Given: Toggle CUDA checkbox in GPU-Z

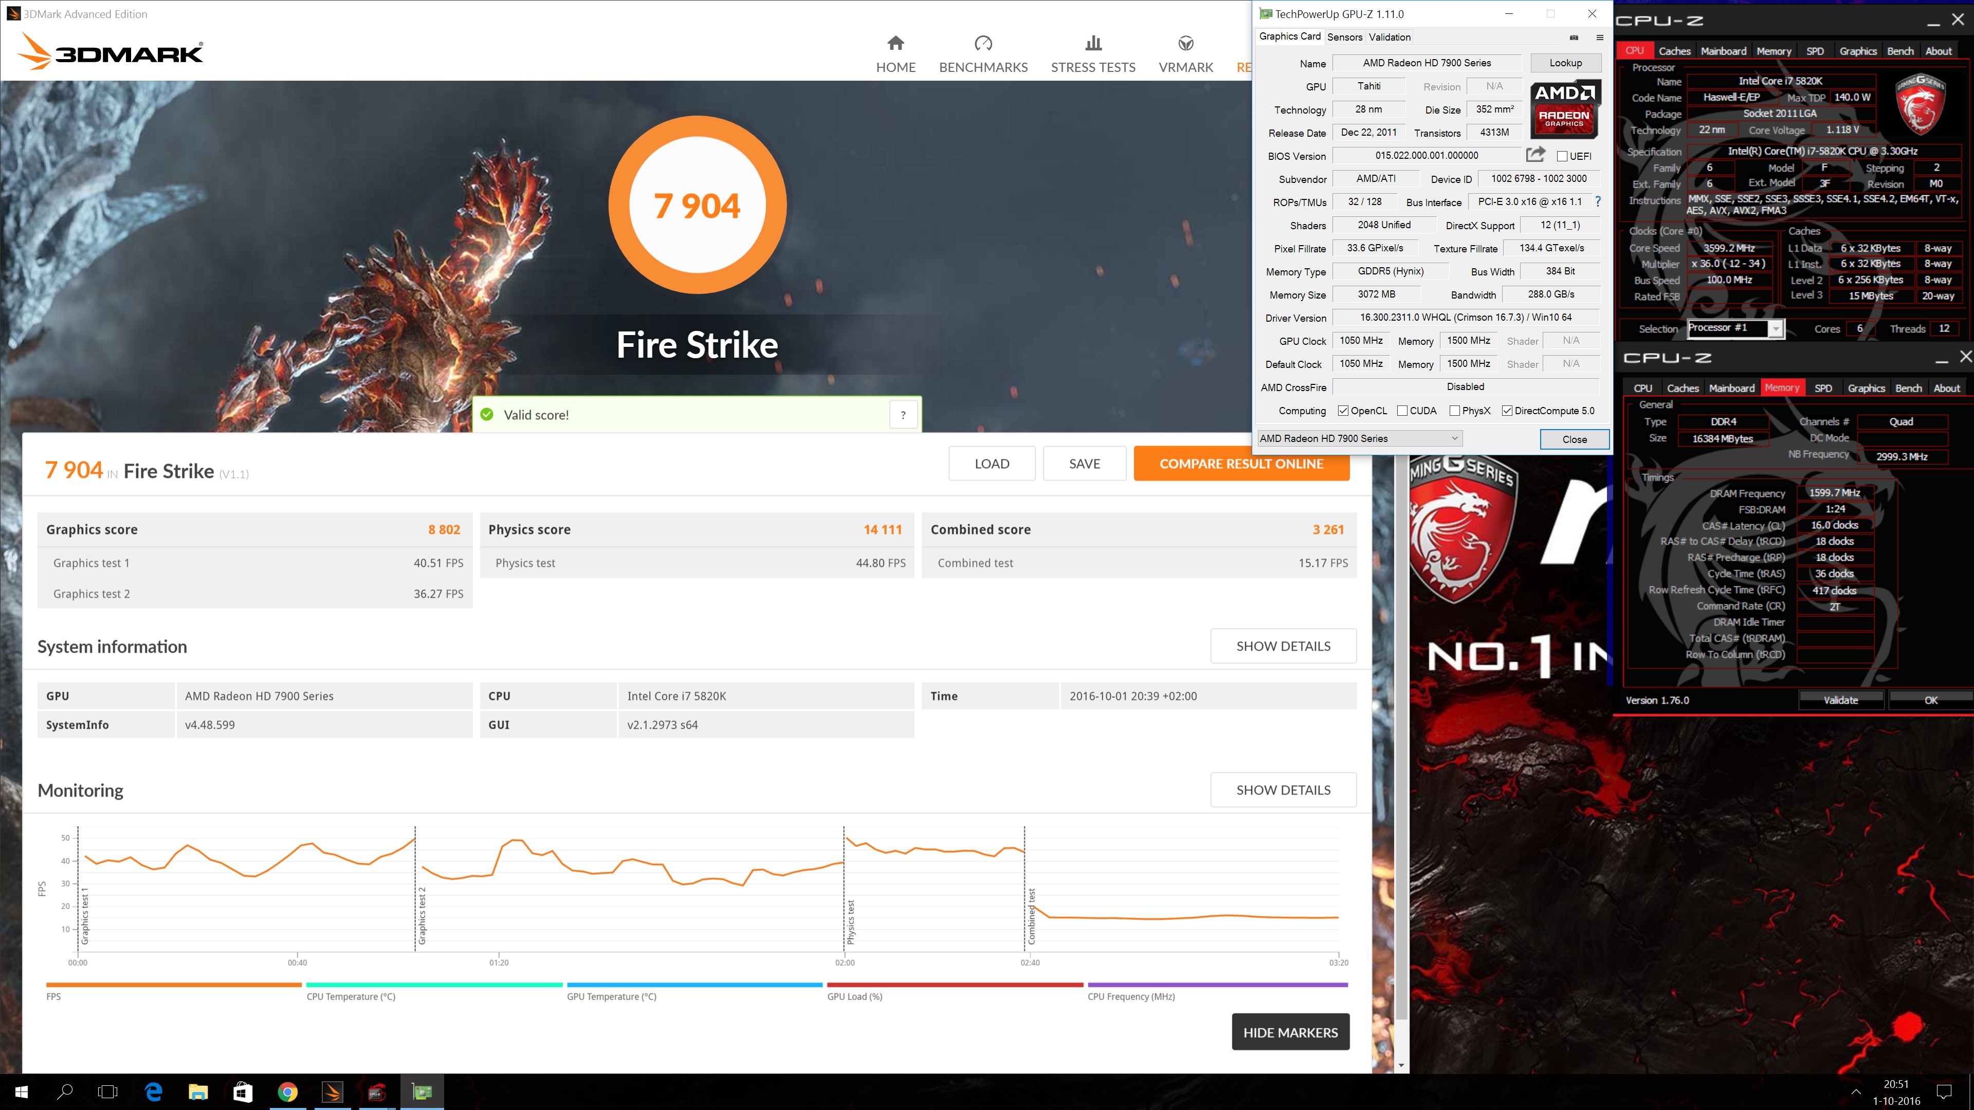Looking at the screenshot, I should tap(1402, 411).
